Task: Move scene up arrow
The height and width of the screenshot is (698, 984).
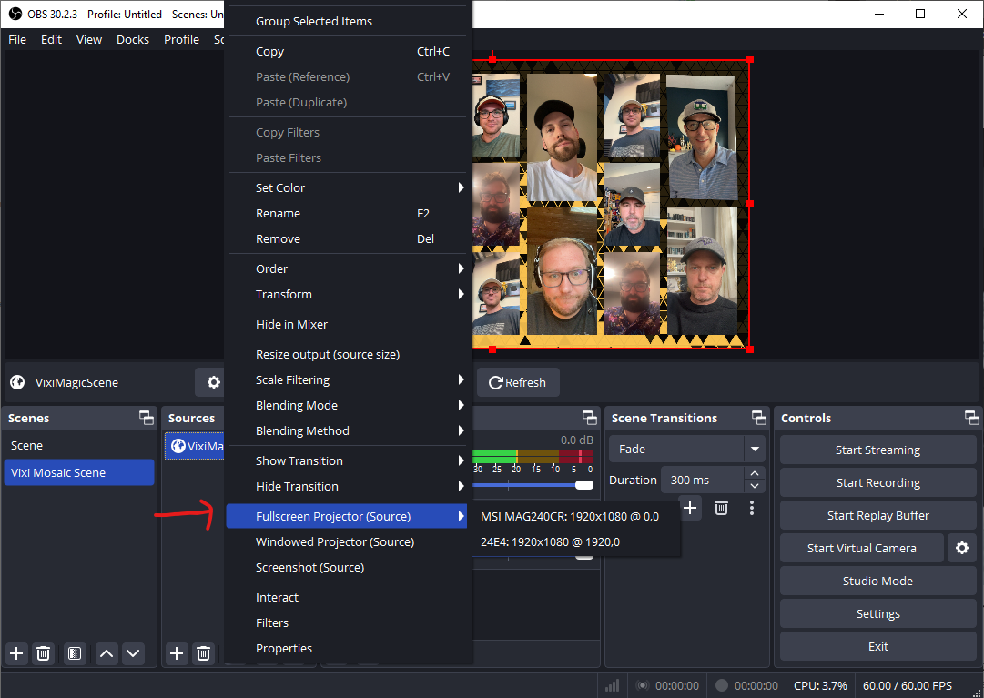Action: point(107,654)
